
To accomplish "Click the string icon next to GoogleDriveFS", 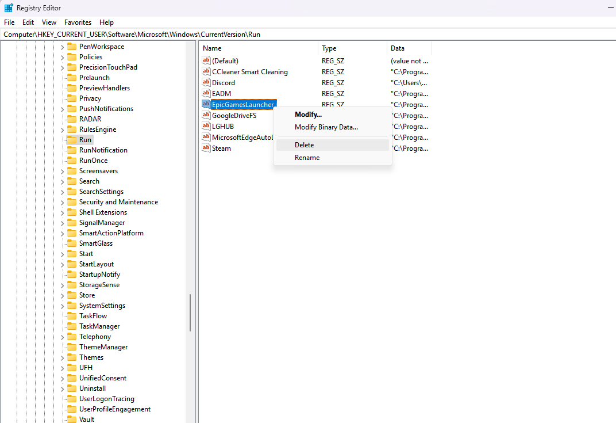I will [x=206, y=115].
